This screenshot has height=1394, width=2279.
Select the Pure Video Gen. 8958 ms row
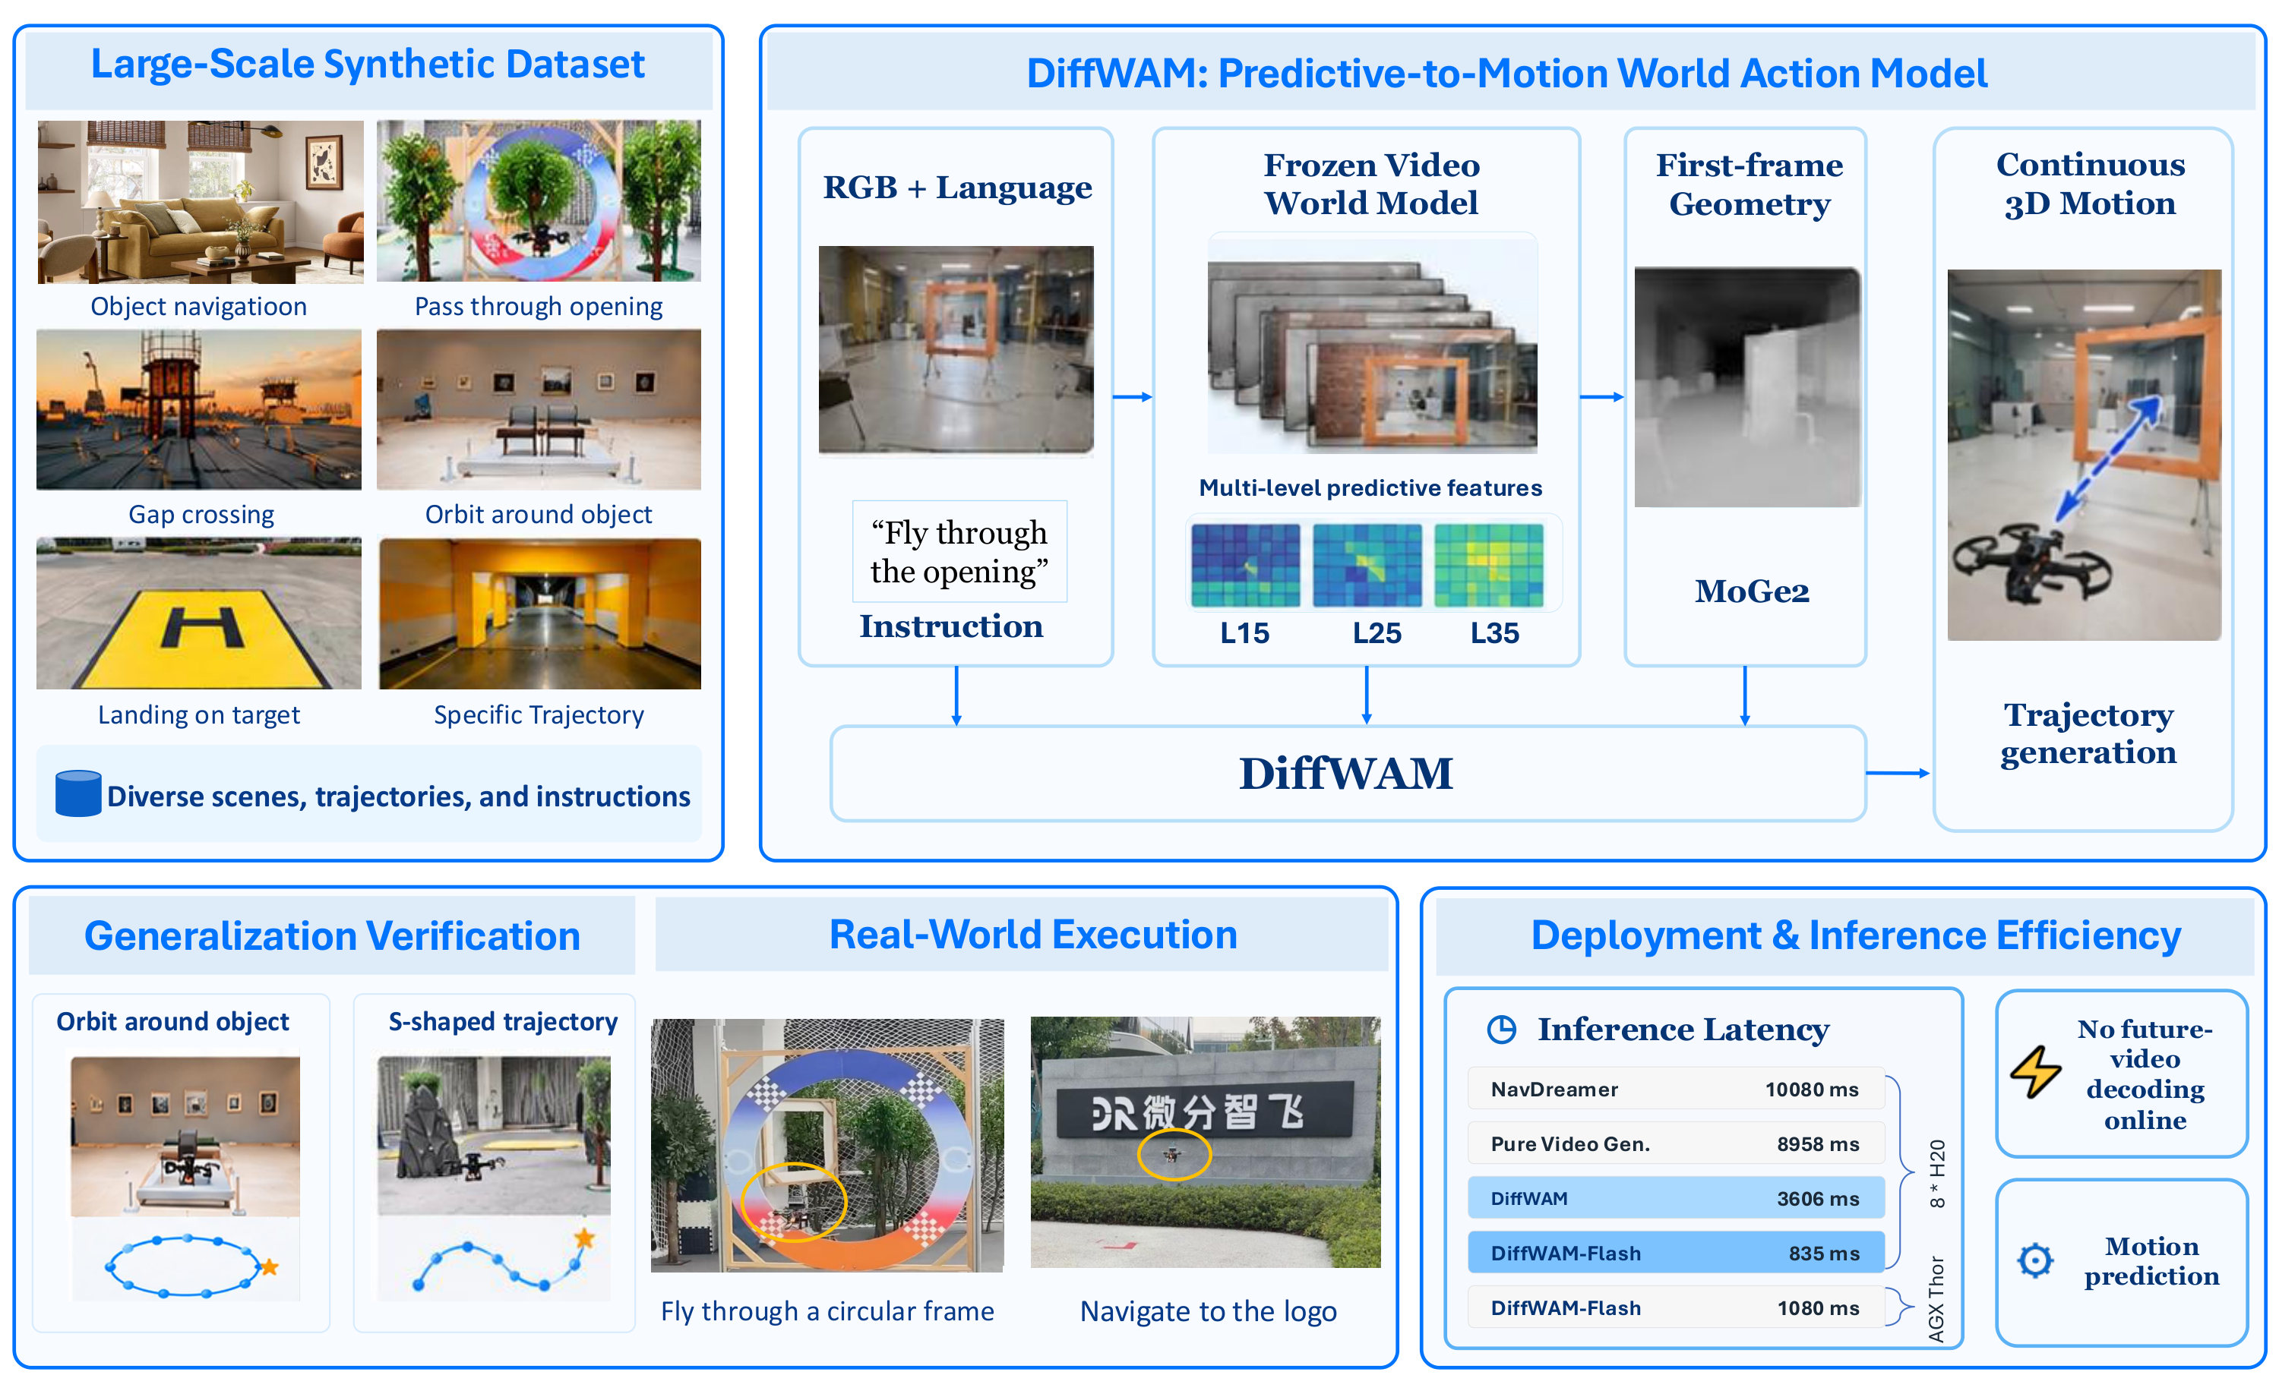click(1676, 1143)
